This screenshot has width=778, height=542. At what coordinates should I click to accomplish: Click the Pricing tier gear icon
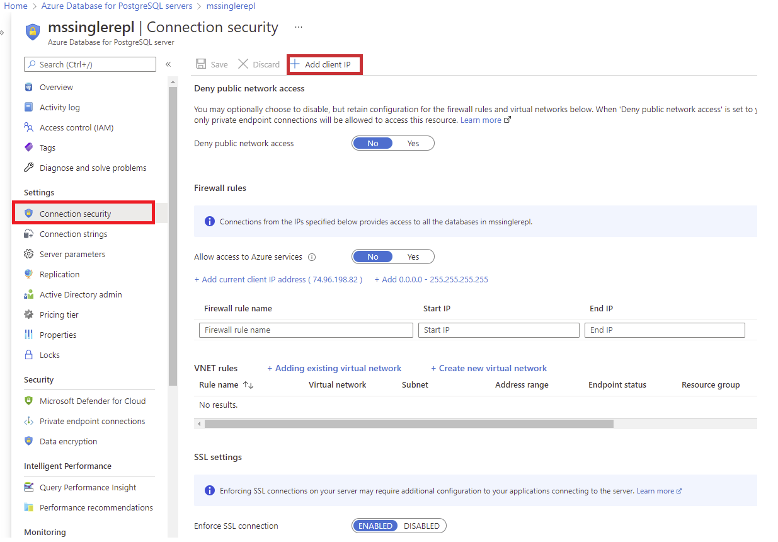coord(28,314)
